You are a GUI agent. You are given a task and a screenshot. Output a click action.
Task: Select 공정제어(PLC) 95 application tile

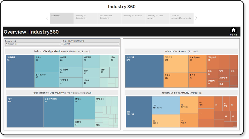pyautogui.click(x=59, y=112)
